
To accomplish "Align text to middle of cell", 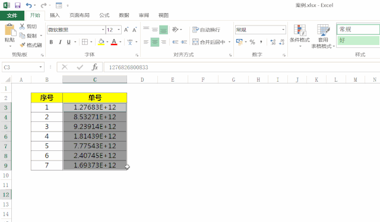I will click(154, 30).
